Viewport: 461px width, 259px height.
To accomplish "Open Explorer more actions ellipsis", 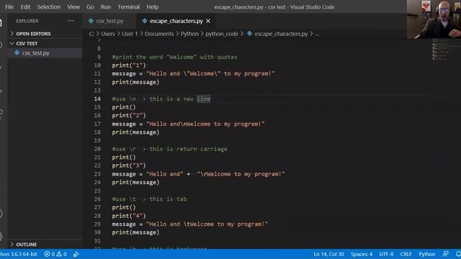I will (71, 21).
